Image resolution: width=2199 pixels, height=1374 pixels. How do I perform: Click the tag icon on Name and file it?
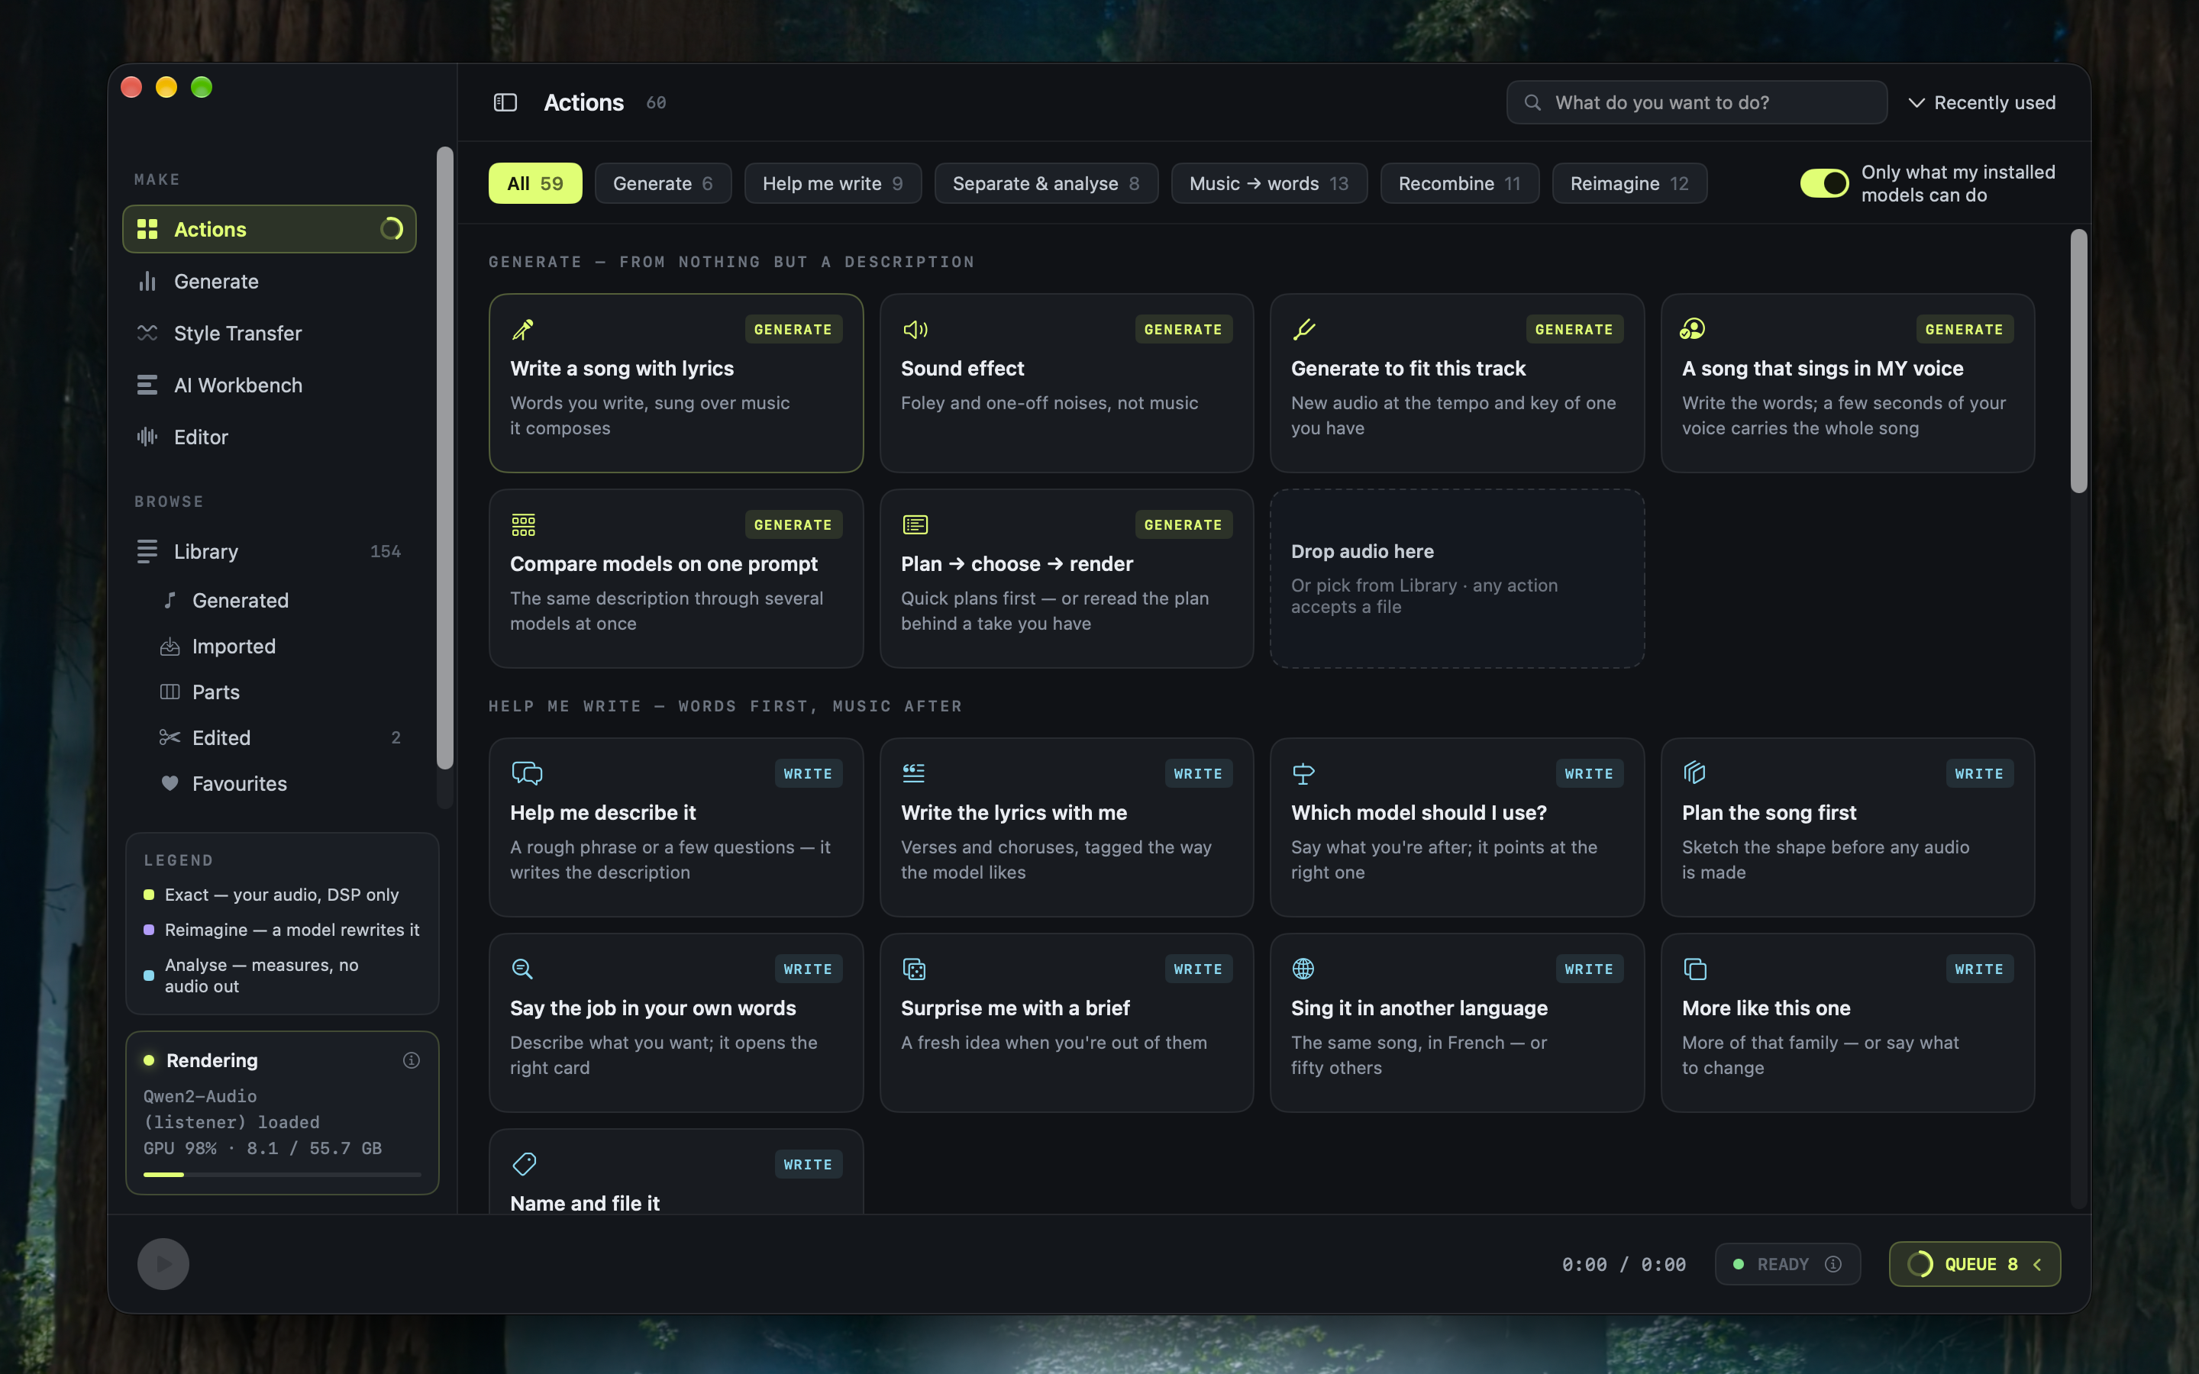(525, 1164)
